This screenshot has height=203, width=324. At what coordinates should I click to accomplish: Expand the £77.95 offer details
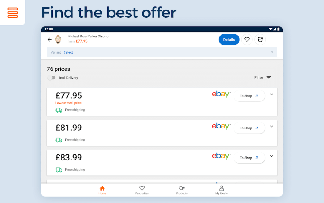tap(271, 94)
